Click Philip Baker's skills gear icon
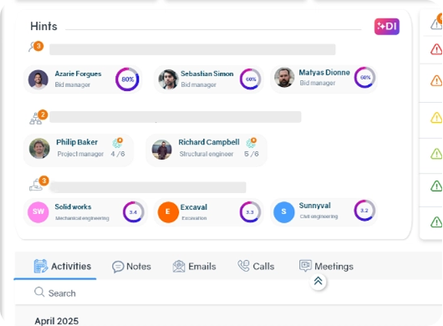 click(x=118, y=143)
